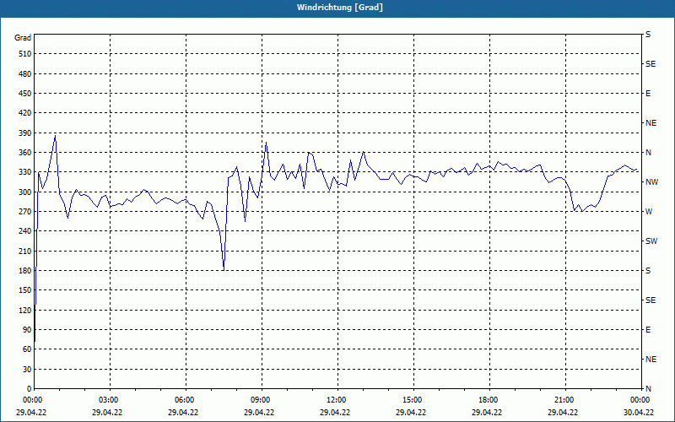Image resolution: width=675 pixels, height=422 pixels.
Task: Select the 00:00 label above 30.04.22
Action: 640,400
